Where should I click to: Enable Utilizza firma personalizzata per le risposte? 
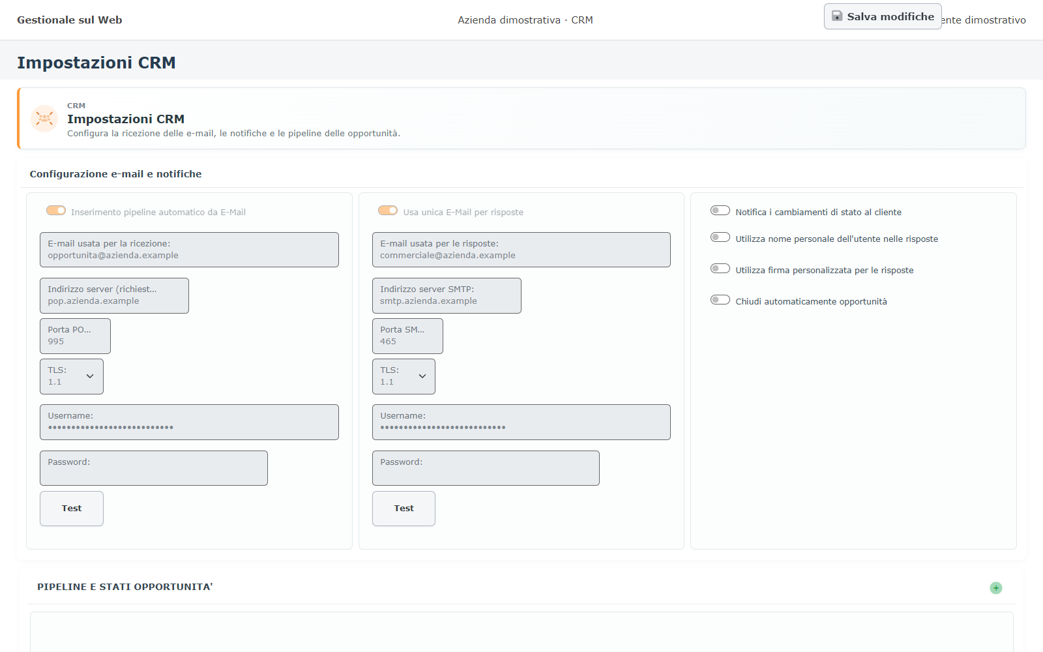coord(720,269)
